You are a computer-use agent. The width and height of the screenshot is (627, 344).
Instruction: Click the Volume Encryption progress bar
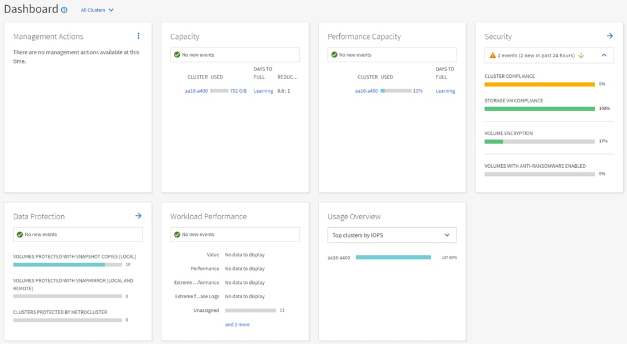click(539, 141)
